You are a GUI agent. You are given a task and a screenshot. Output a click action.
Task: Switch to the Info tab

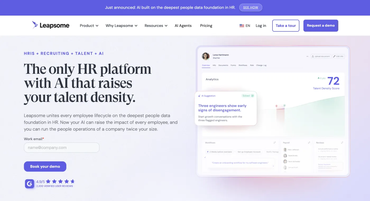pyautogui.click(x=214, y=65)
